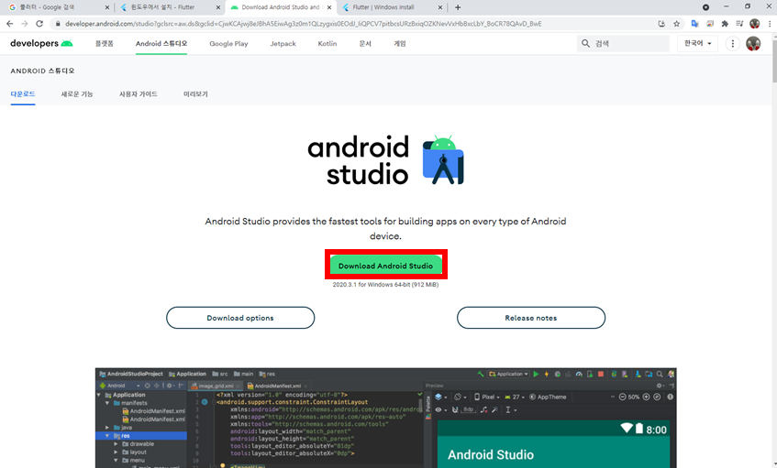Open the Download options button
Image resolution: width=777 pixels, height=468 pixels.
[240, 318]
